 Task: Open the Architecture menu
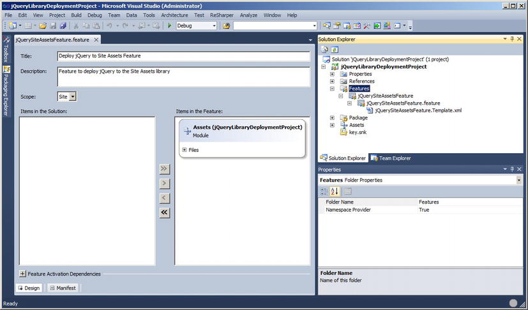coord(174,15)
